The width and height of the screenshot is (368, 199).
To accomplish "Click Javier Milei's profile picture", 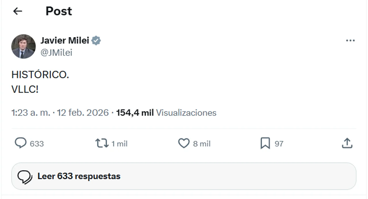I will (24, 46).
